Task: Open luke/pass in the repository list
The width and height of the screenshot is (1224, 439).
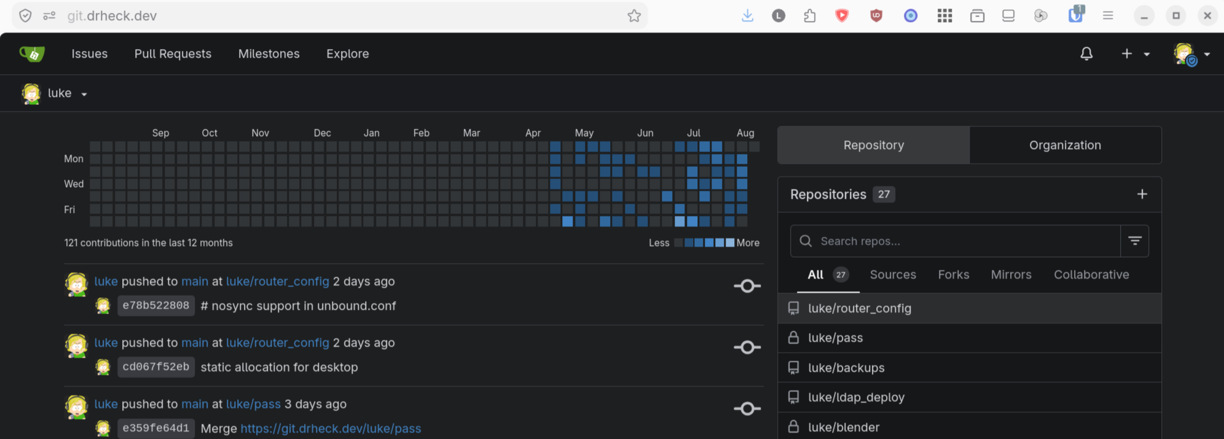Action: click(x=970, y=338)
